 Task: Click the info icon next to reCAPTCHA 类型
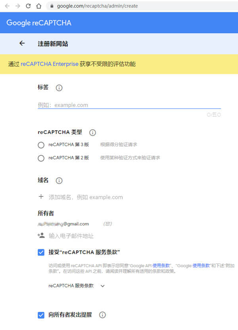point(93,132)
